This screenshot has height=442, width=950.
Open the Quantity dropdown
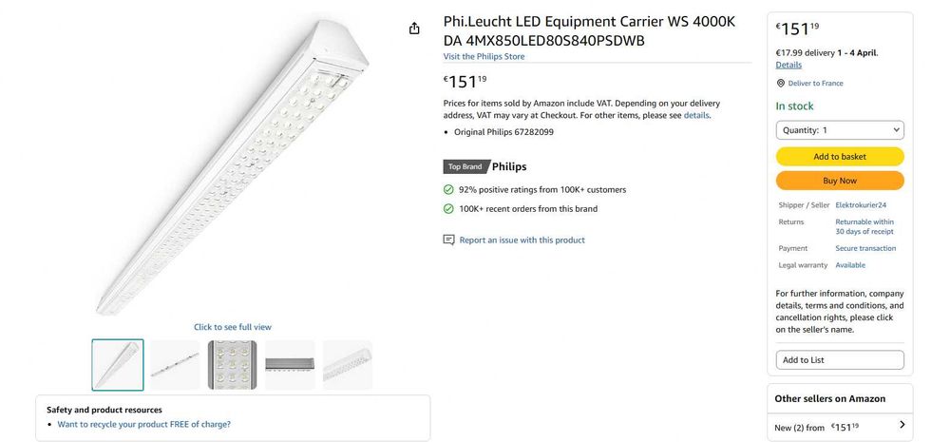(840, 130)
